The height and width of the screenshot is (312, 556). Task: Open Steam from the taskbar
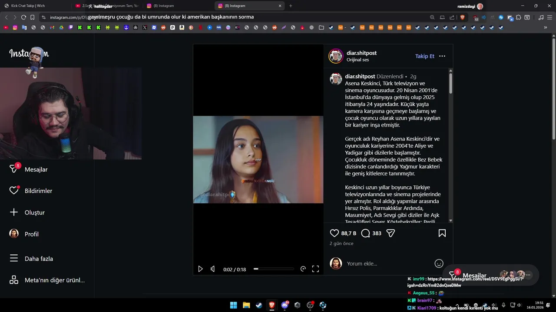[259, 305]
